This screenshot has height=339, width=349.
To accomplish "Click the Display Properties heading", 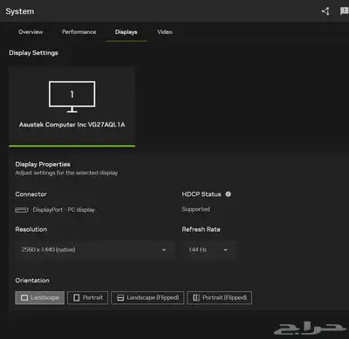I will coord(43,164).
